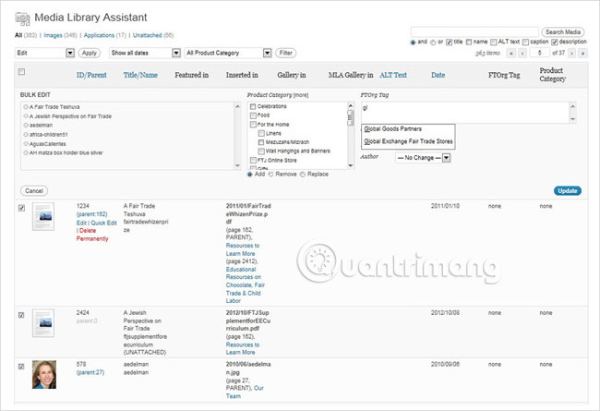Click the Media Library Assistant header icon
600x411 pixels.
(x=23, y=18)
